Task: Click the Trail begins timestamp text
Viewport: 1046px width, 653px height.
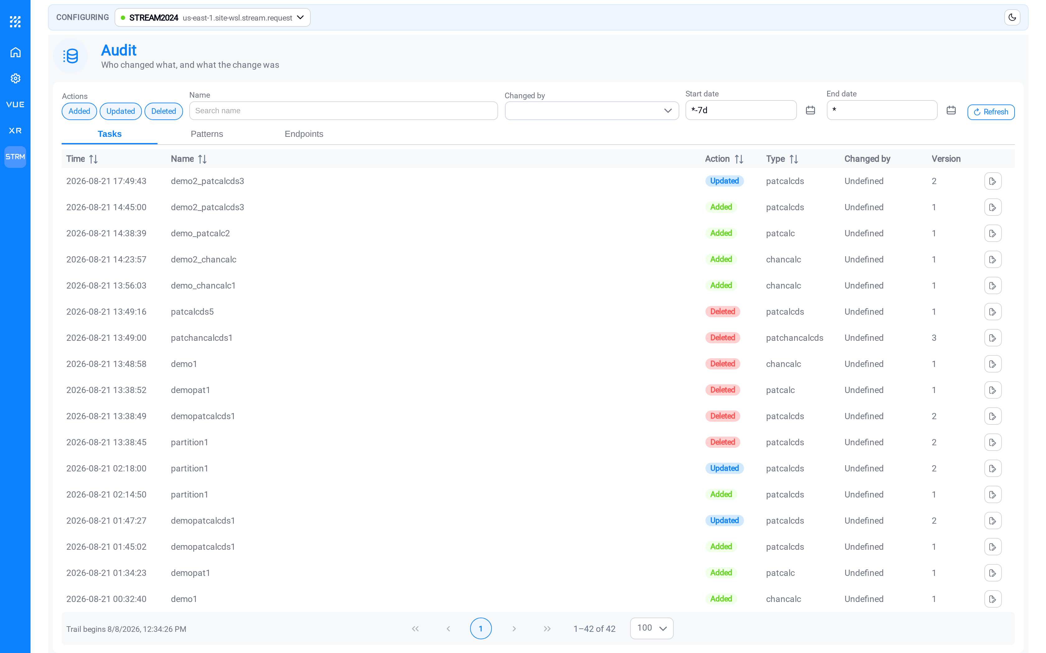Action: (126, 629)
